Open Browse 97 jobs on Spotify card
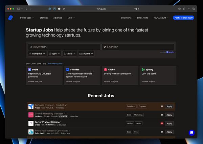 (x=148, y=81)
